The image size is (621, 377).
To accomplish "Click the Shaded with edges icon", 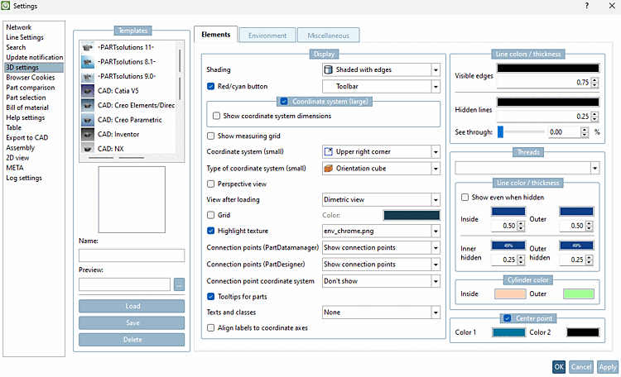I will pyautogui.click(x=329, y=69).
